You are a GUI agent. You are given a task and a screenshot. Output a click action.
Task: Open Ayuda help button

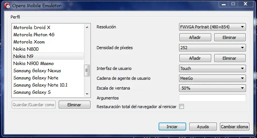tap(203, 127)
